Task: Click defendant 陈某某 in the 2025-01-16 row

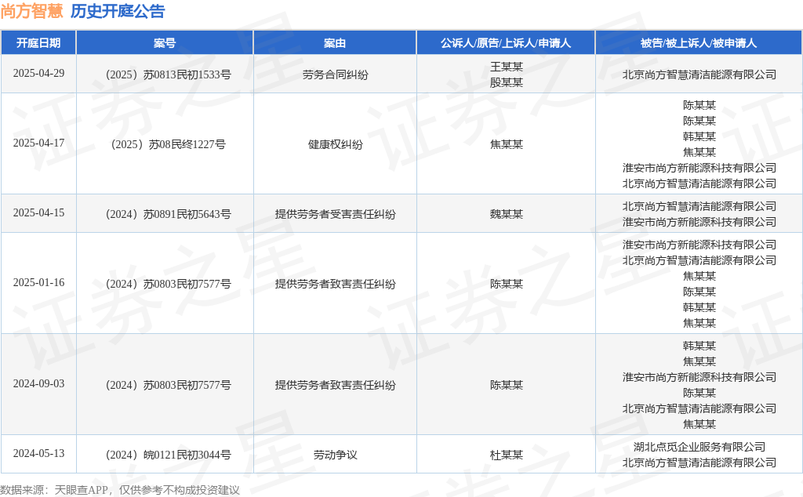Action: point(699,292)
